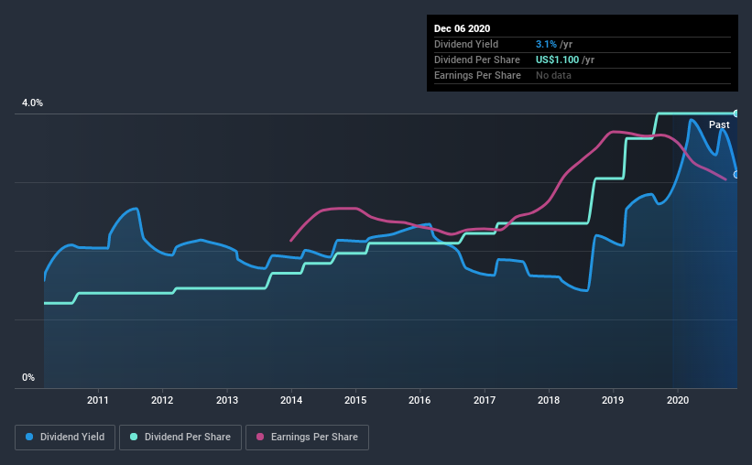Click the 'No data' earnings value
752x465 pixels.
[x=553, y=75]
